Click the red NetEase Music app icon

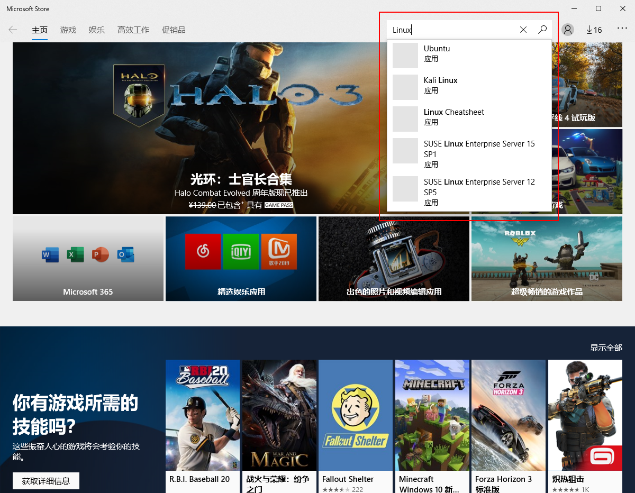pos(203,252)
